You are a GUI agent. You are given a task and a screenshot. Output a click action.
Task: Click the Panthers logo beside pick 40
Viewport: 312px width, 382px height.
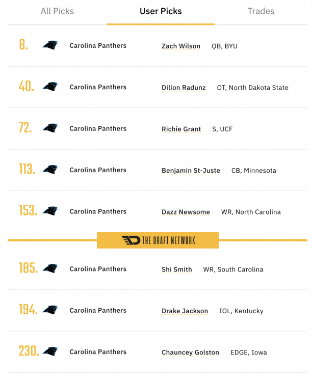pos(50,87)
